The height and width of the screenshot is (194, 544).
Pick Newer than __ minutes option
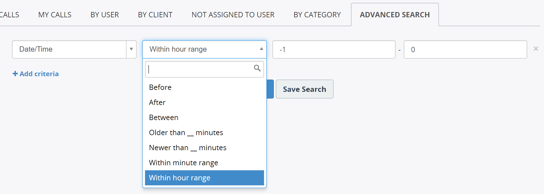click(x=205, y=148)
